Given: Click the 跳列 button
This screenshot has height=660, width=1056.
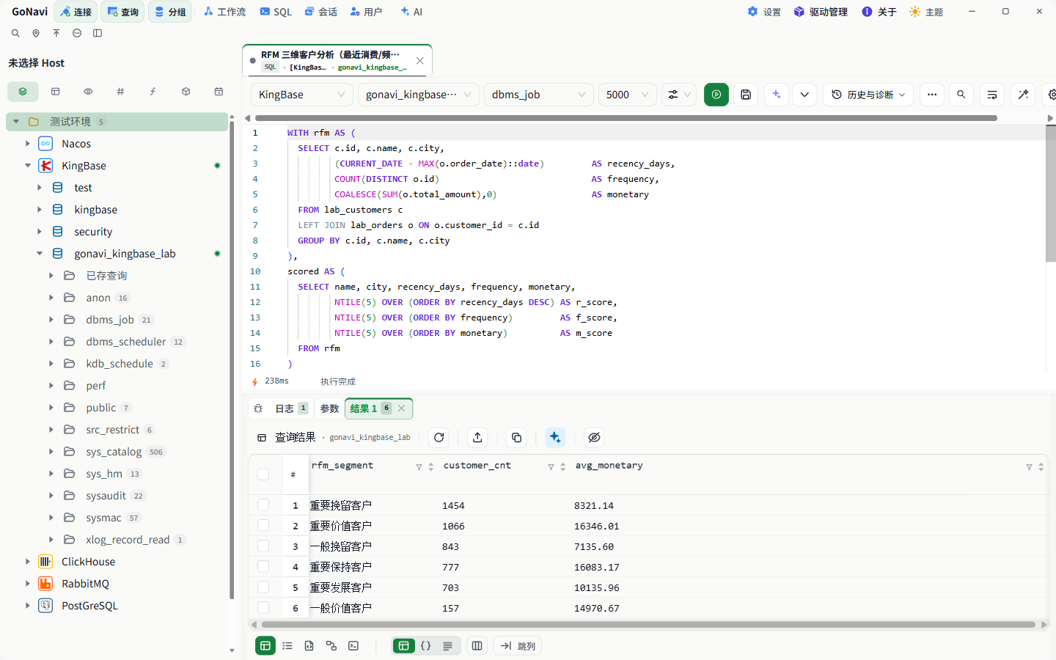Looking at the screenshot, I should [x=518, y=646].
